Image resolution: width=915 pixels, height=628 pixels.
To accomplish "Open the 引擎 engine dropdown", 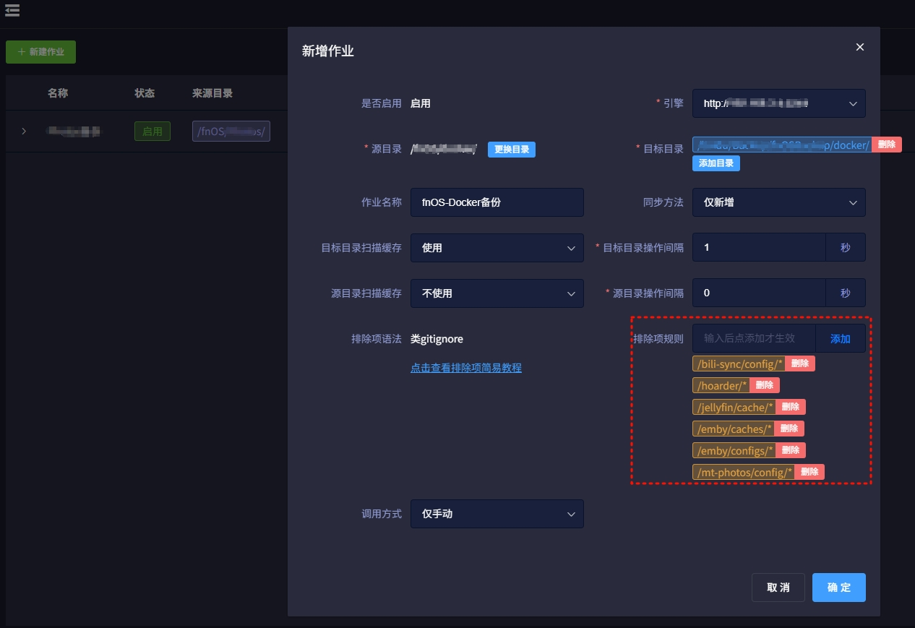I will click(x=778, y=103).
